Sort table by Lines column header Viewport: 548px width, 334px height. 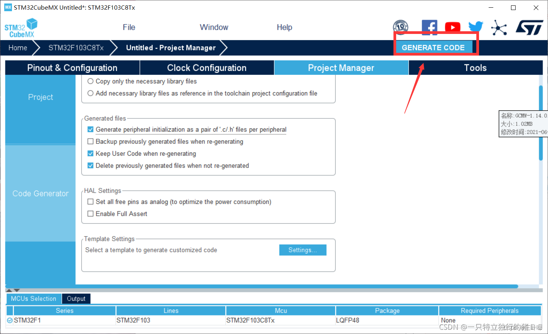171,310
